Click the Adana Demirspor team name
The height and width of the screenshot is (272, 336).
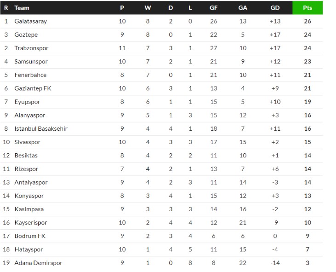tap(38, 263)
